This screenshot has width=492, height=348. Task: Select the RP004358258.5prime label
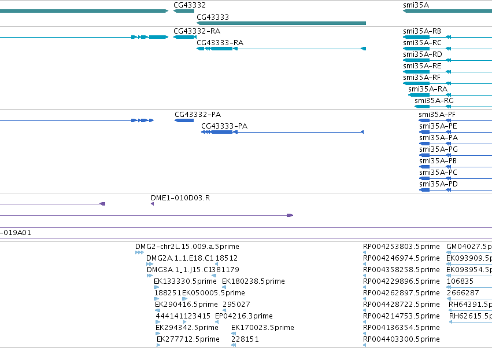click(x=401, y=270)
